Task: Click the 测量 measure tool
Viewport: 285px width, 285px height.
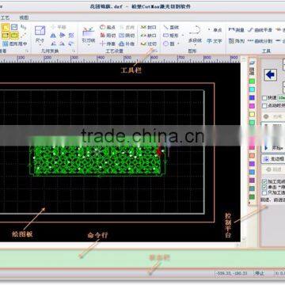Action: click(x=236, y=30)
